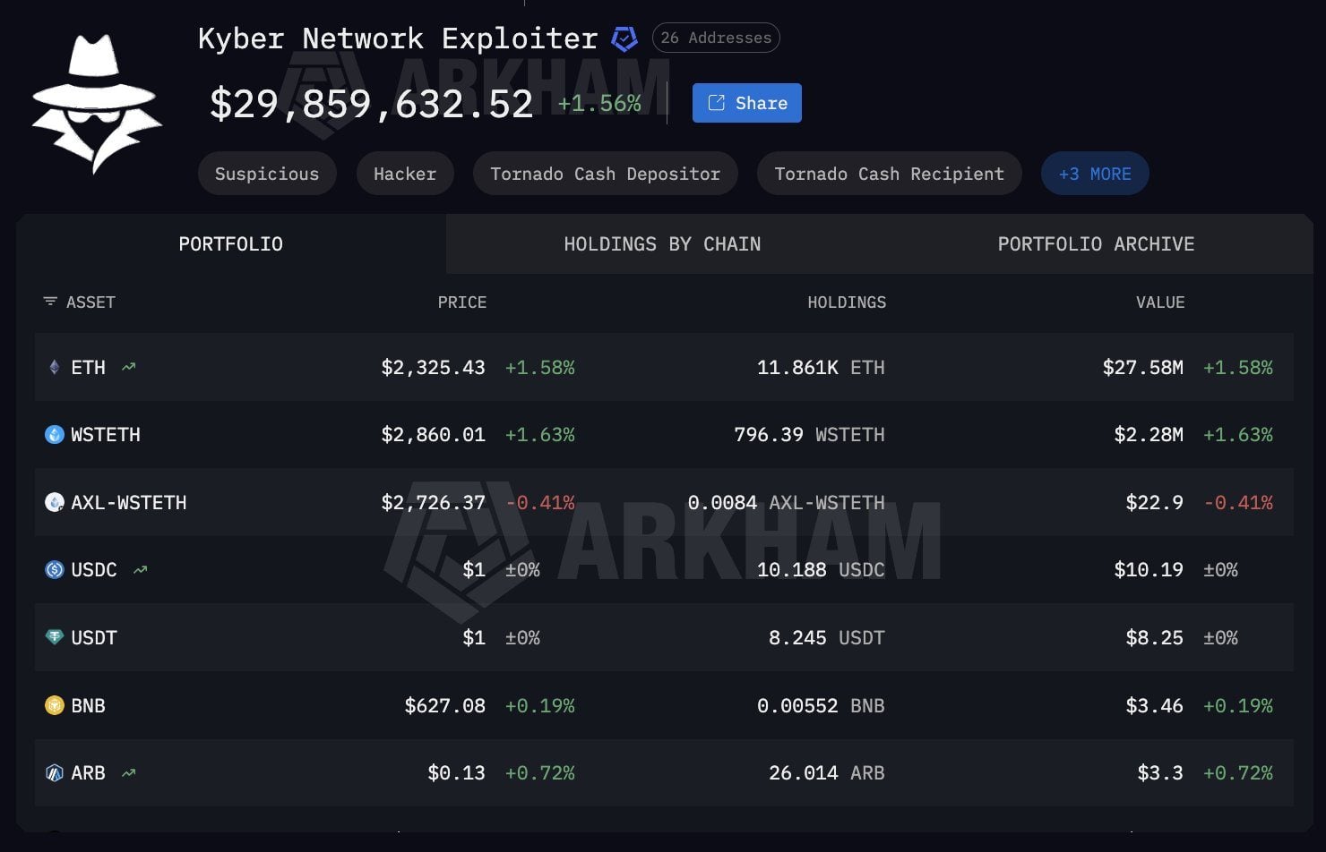
Task: Expand the +3 MORE tags list
Action: pos(1094,173)
